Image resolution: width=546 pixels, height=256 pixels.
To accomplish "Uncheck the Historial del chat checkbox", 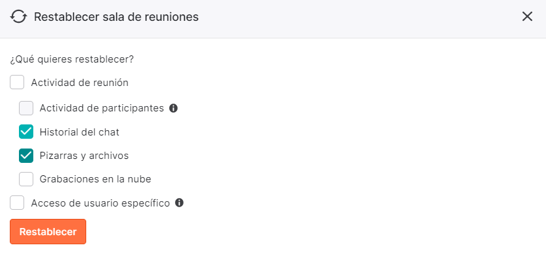I will pos(26,132).
